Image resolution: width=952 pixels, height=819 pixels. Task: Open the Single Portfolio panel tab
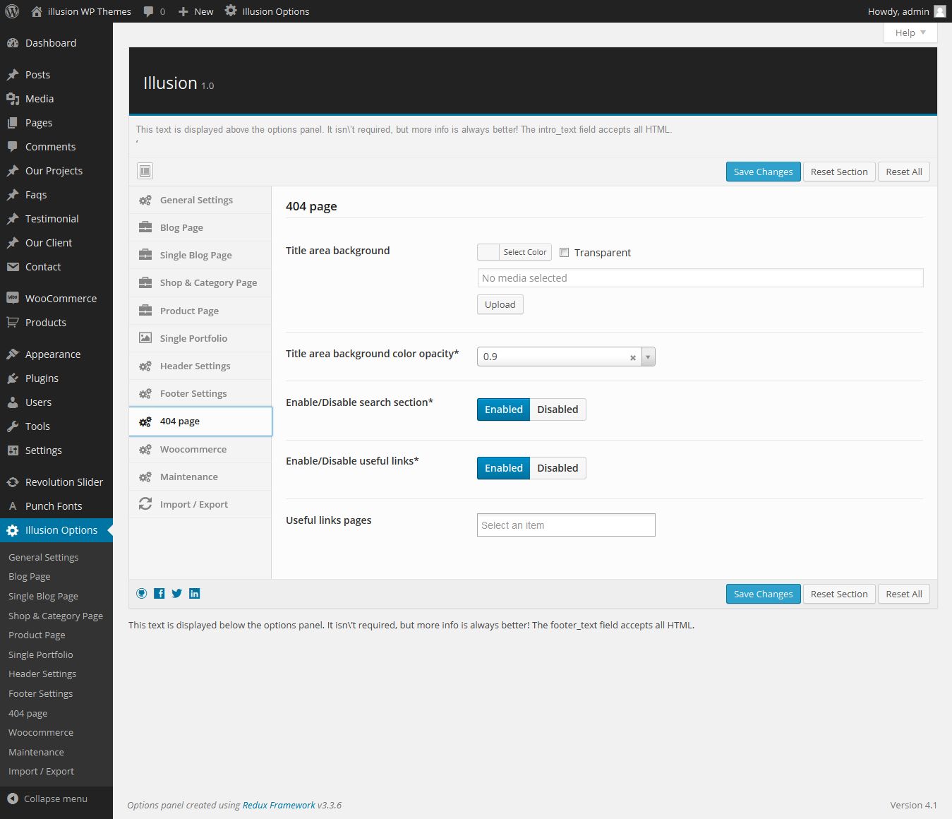coord(200,338)
